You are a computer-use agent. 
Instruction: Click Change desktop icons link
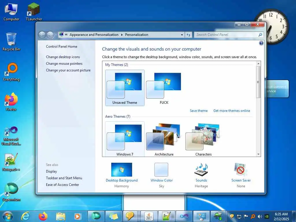pos(63,57)
